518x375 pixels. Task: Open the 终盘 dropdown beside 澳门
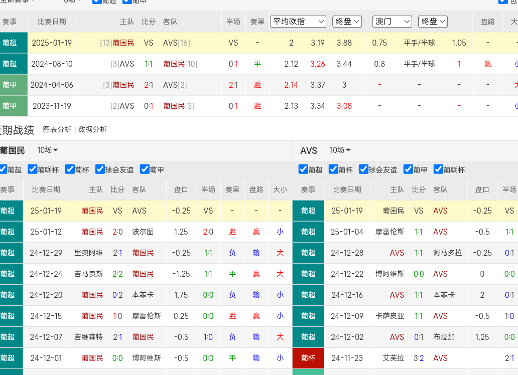pos(433,22)
